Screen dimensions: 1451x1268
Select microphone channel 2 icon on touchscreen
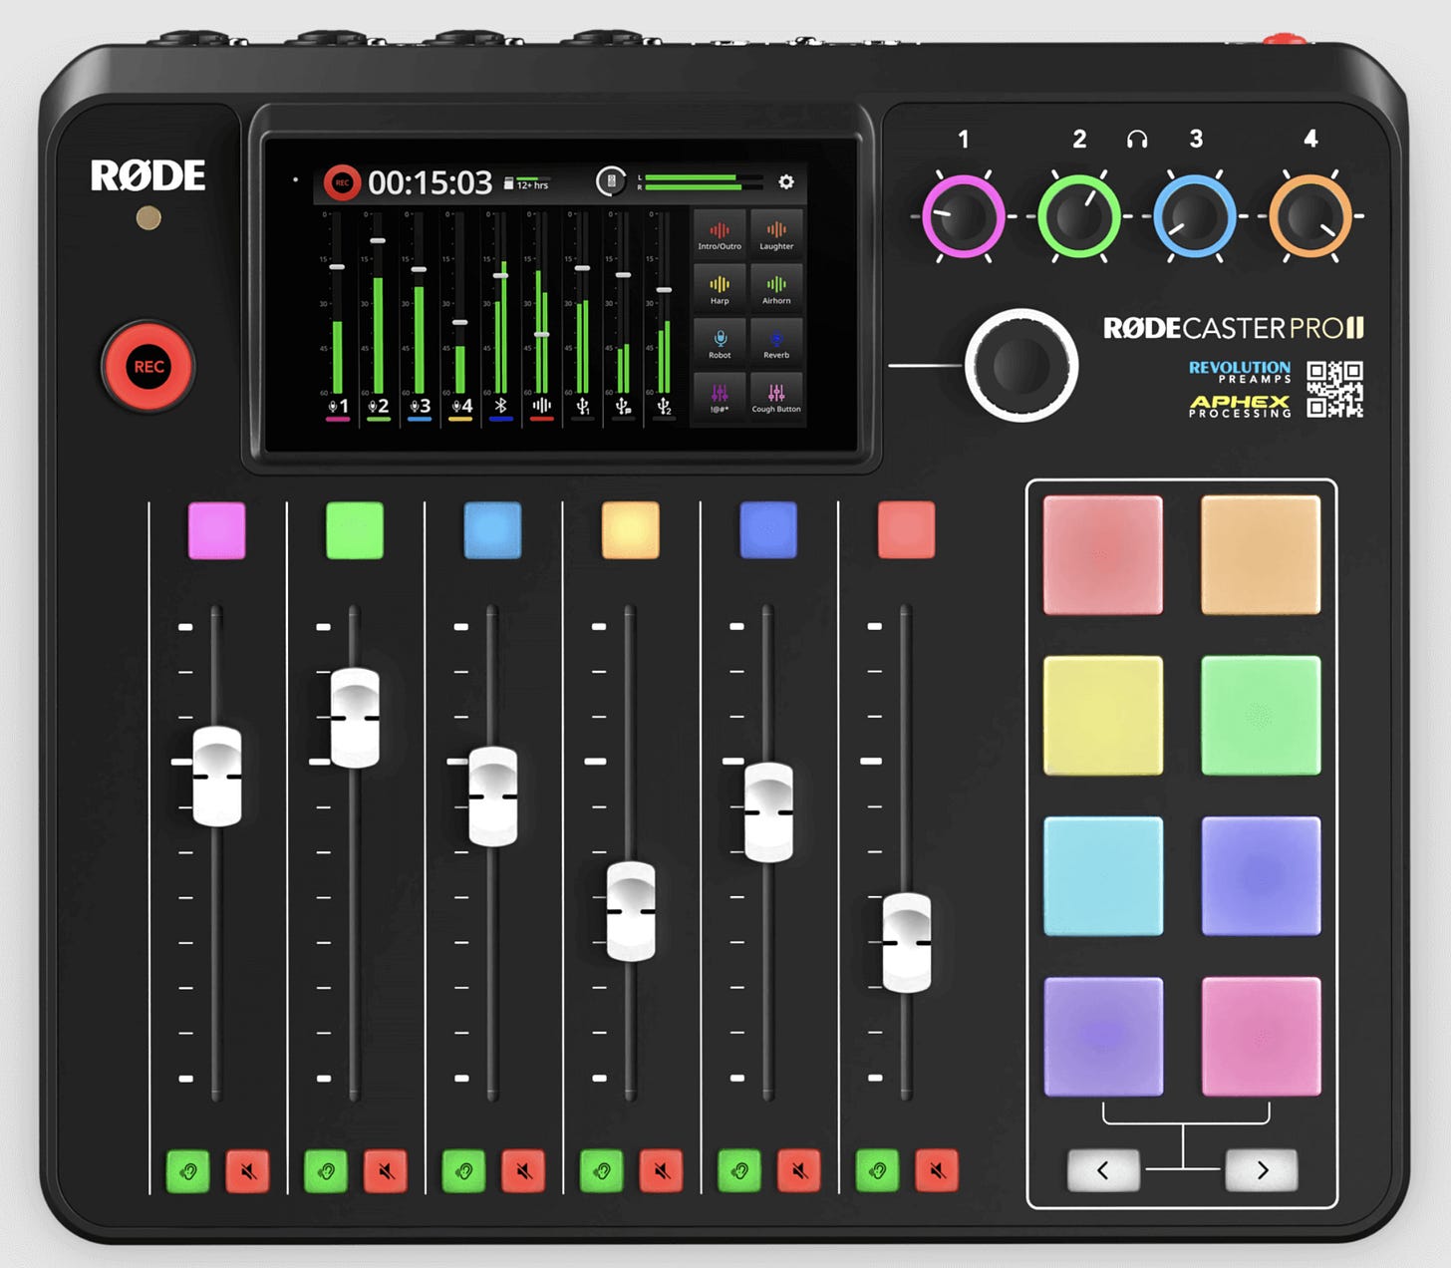point(378,406)
